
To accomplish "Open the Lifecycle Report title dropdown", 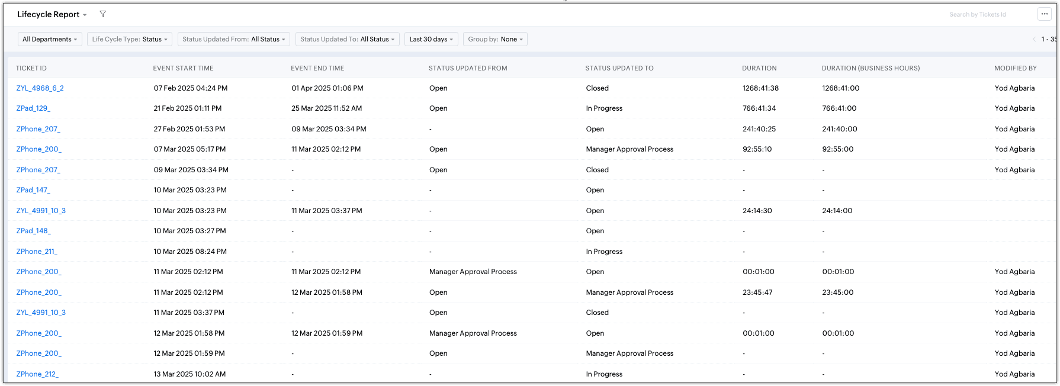I will pyautogui.click(x=52, y=14).
